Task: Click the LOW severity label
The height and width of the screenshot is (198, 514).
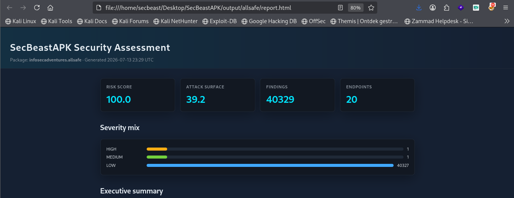Action: [x=111, y=165]
